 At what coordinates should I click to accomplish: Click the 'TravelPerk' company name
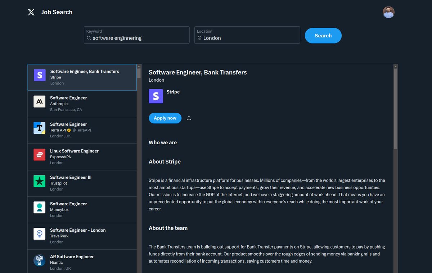tap(59, 236)
